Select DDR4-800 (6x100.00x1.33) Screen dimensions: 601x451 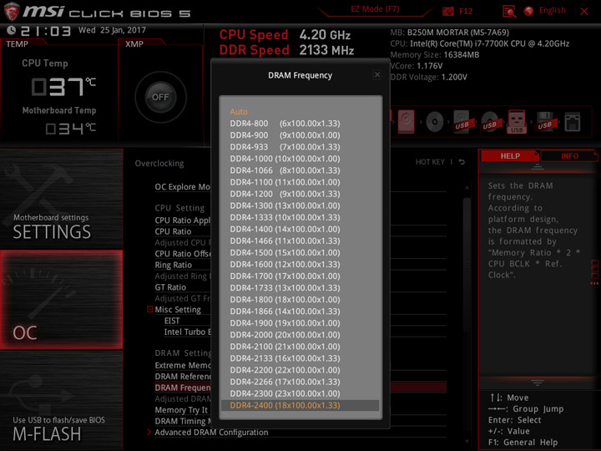(x=285, y=124)
